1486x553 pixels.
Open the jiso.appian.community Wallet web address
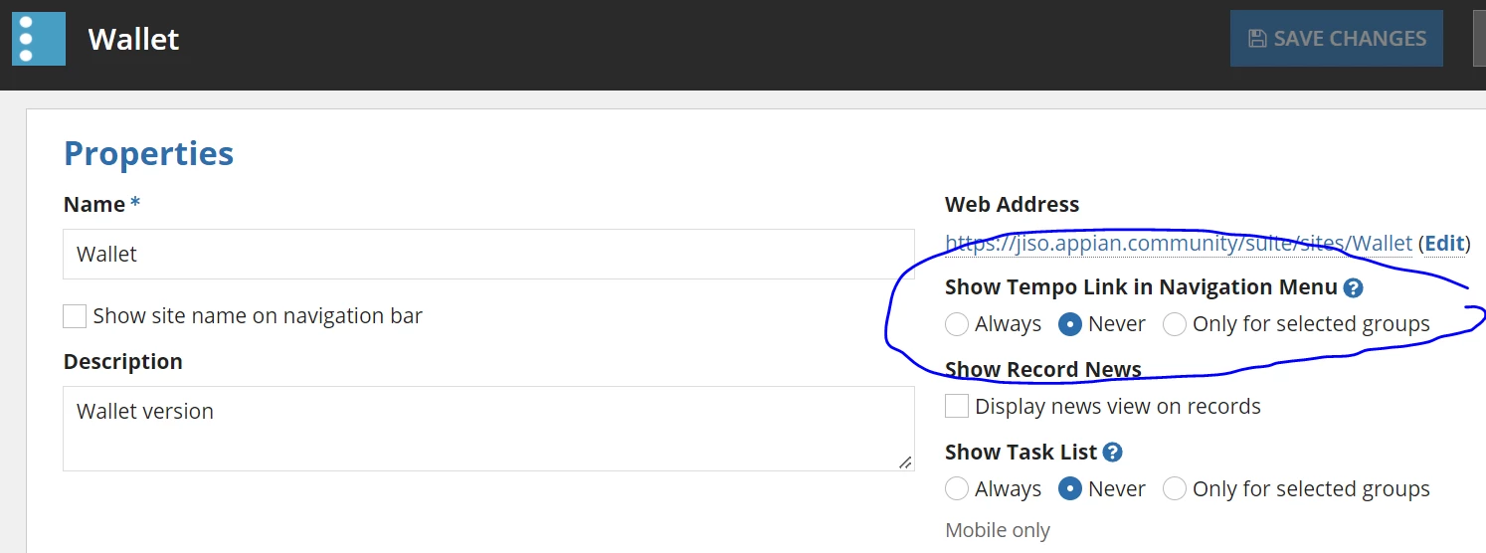(x=1179, y=244)
